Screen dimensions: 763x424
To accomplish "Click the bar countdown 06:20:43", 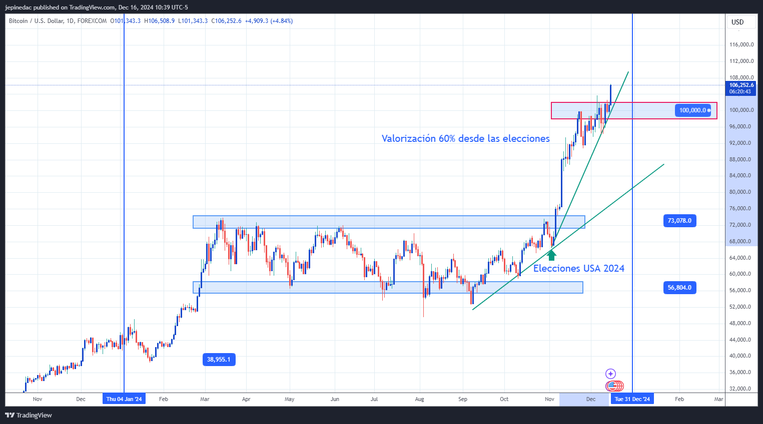I will [x=741, y=92].
